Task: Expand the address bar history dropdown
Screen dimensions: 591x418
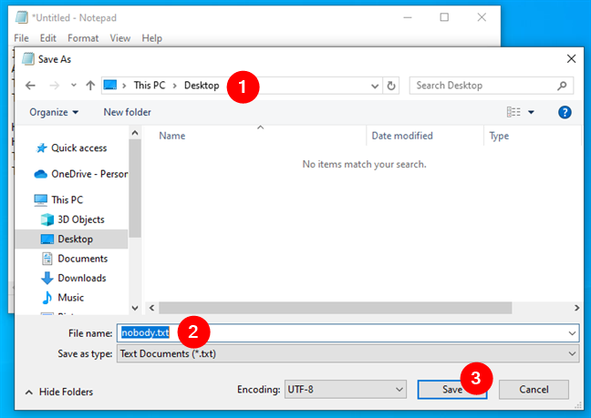Action: click(x=375, y=87)
